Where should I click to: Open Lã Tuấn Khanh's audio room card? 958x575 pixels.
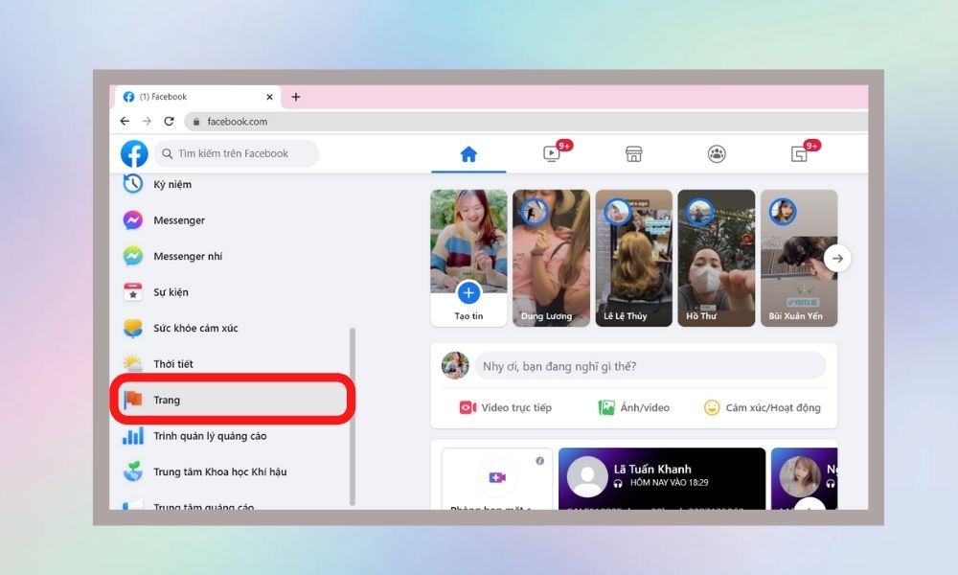[x=662, y=478]
